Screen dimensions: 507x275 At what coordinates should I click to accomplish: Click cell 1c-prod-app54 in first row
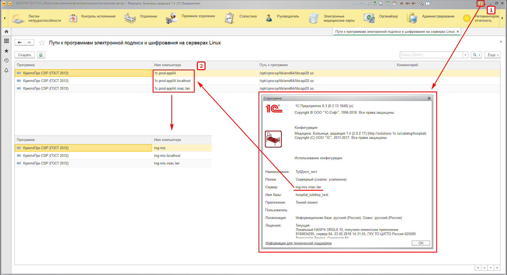205,73
